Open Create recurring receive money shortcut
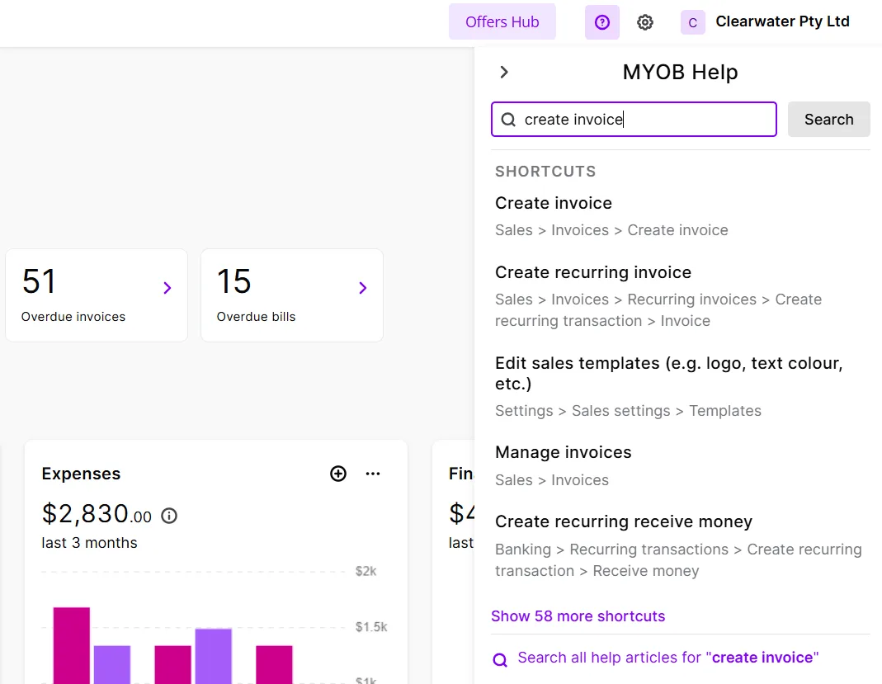This screenshot has width=882, height=684. (623, 521)
